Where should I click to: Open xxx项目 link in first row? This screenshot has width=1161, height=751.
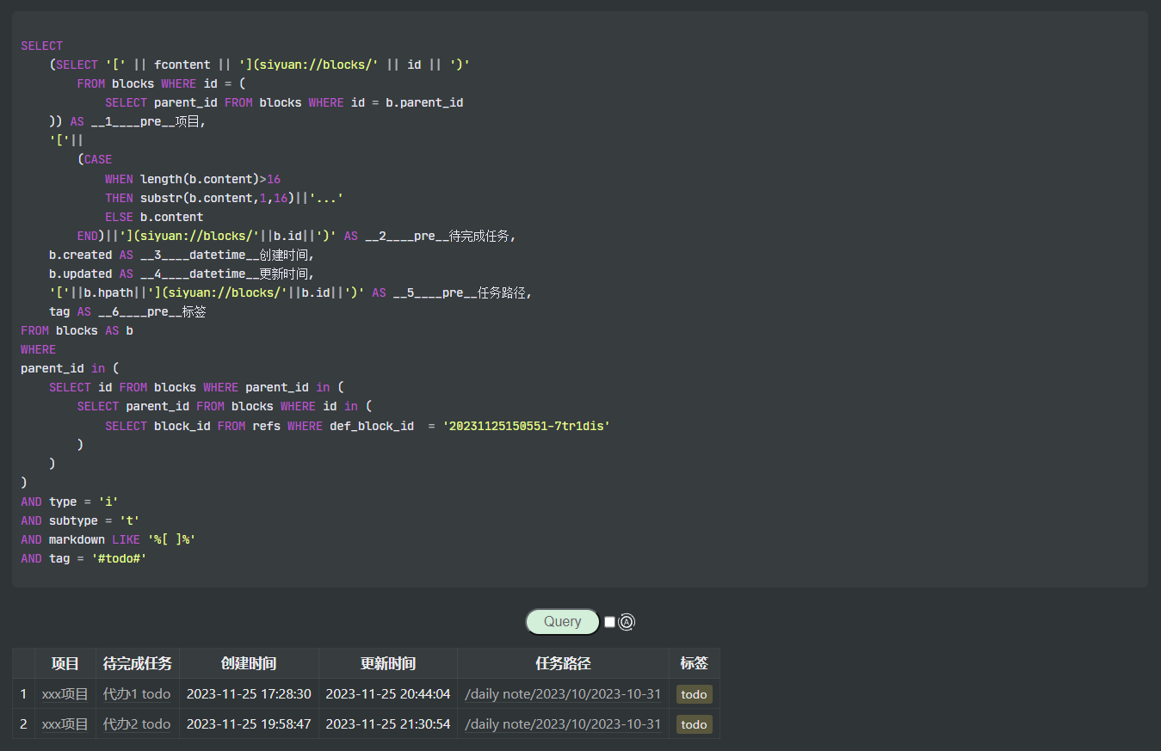[65, 693]
